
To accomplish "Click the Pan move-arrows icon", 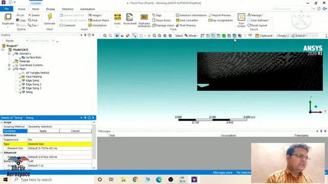I will [x=149, y=36].
